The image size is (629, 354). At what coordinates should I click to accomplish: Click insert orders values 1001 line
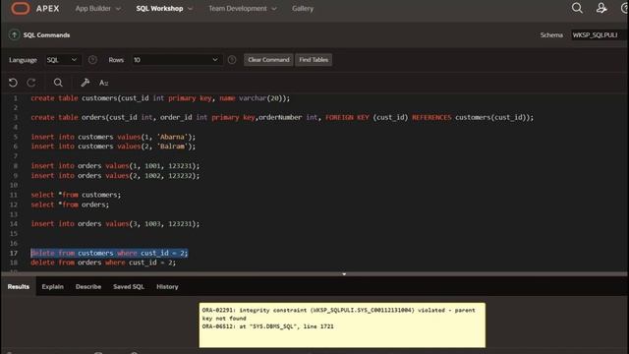point(115,166)
